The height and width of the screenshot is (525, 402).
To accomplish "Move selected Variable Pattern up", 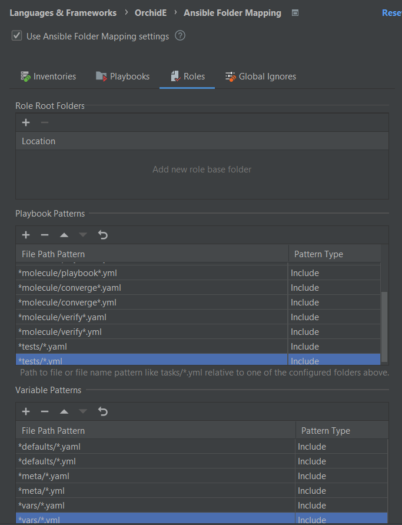I will 64,411.
